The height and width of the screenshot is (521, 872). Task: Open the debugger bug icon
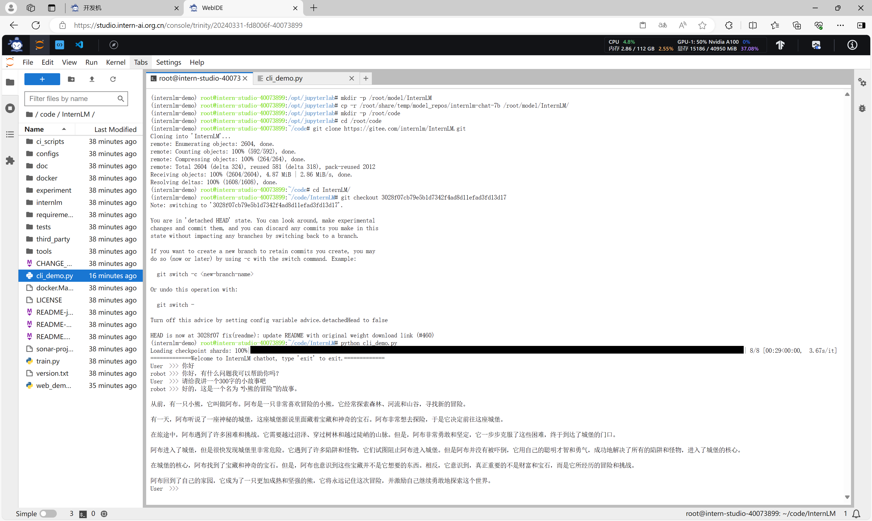(862, 108)
